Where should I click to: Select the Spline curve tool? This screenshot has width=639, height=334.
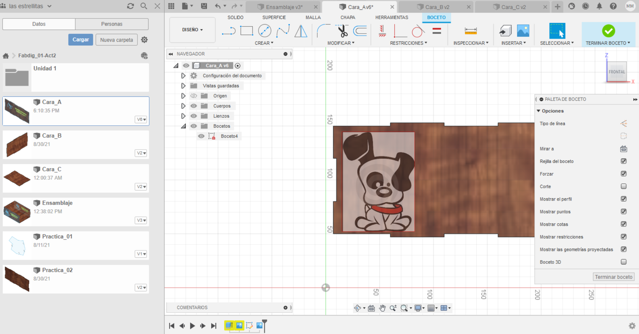pyautogui.click(x=283, y=31)
